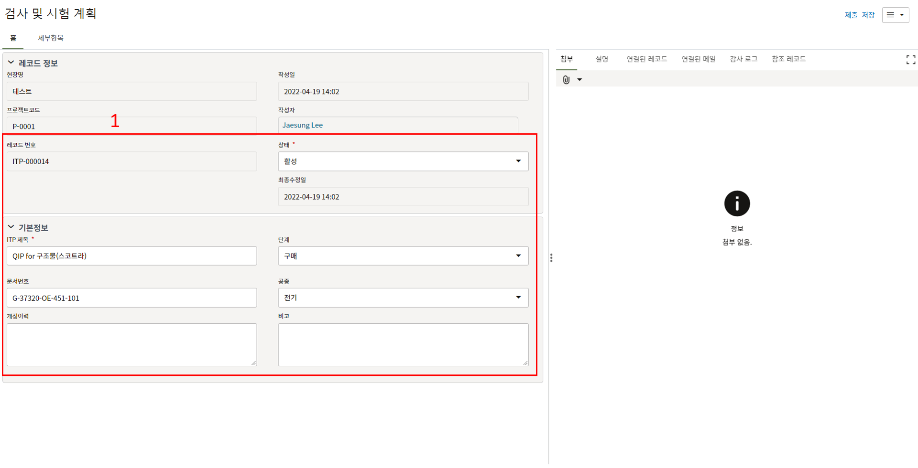Expand panel to fullscreen icon
This screenshot has width=918, height=468.
(910, 60)
